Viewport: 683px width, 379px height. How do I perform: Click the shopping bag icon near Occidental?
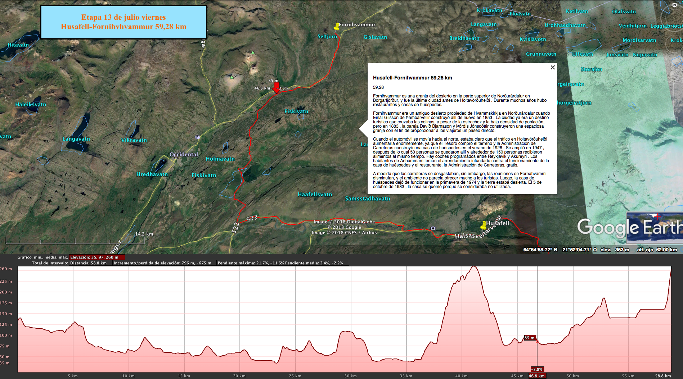click(197, 137)
